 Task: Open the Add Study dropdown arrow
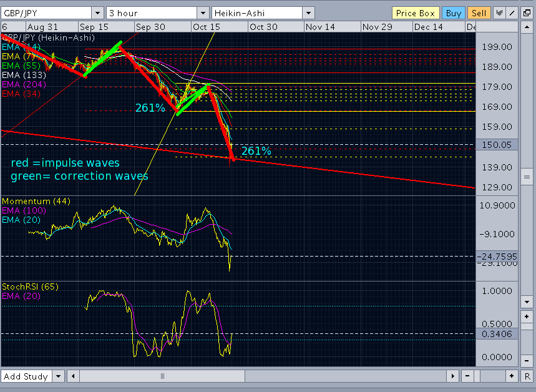tap(59, 376)
